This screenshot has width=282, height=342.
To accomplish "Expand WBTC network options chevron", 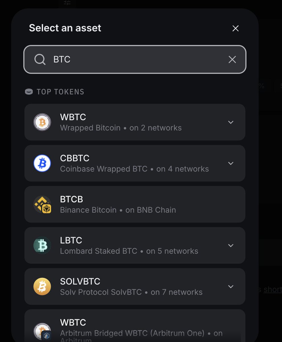I will [x=231, y=122].
